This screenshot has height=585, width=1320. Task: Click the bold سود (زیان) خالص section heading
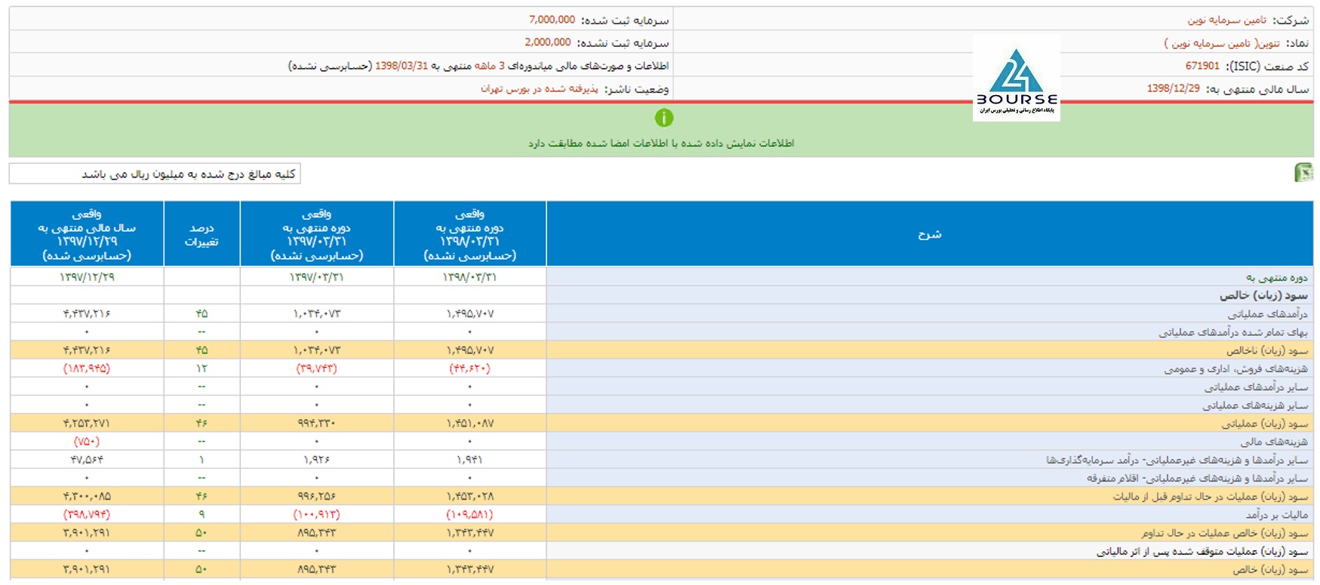[x=1263, y=296]
